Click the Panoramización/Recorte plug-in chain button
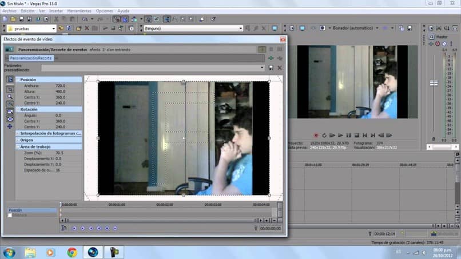Screen dimensions: 461x259 [x=31, y=58]
